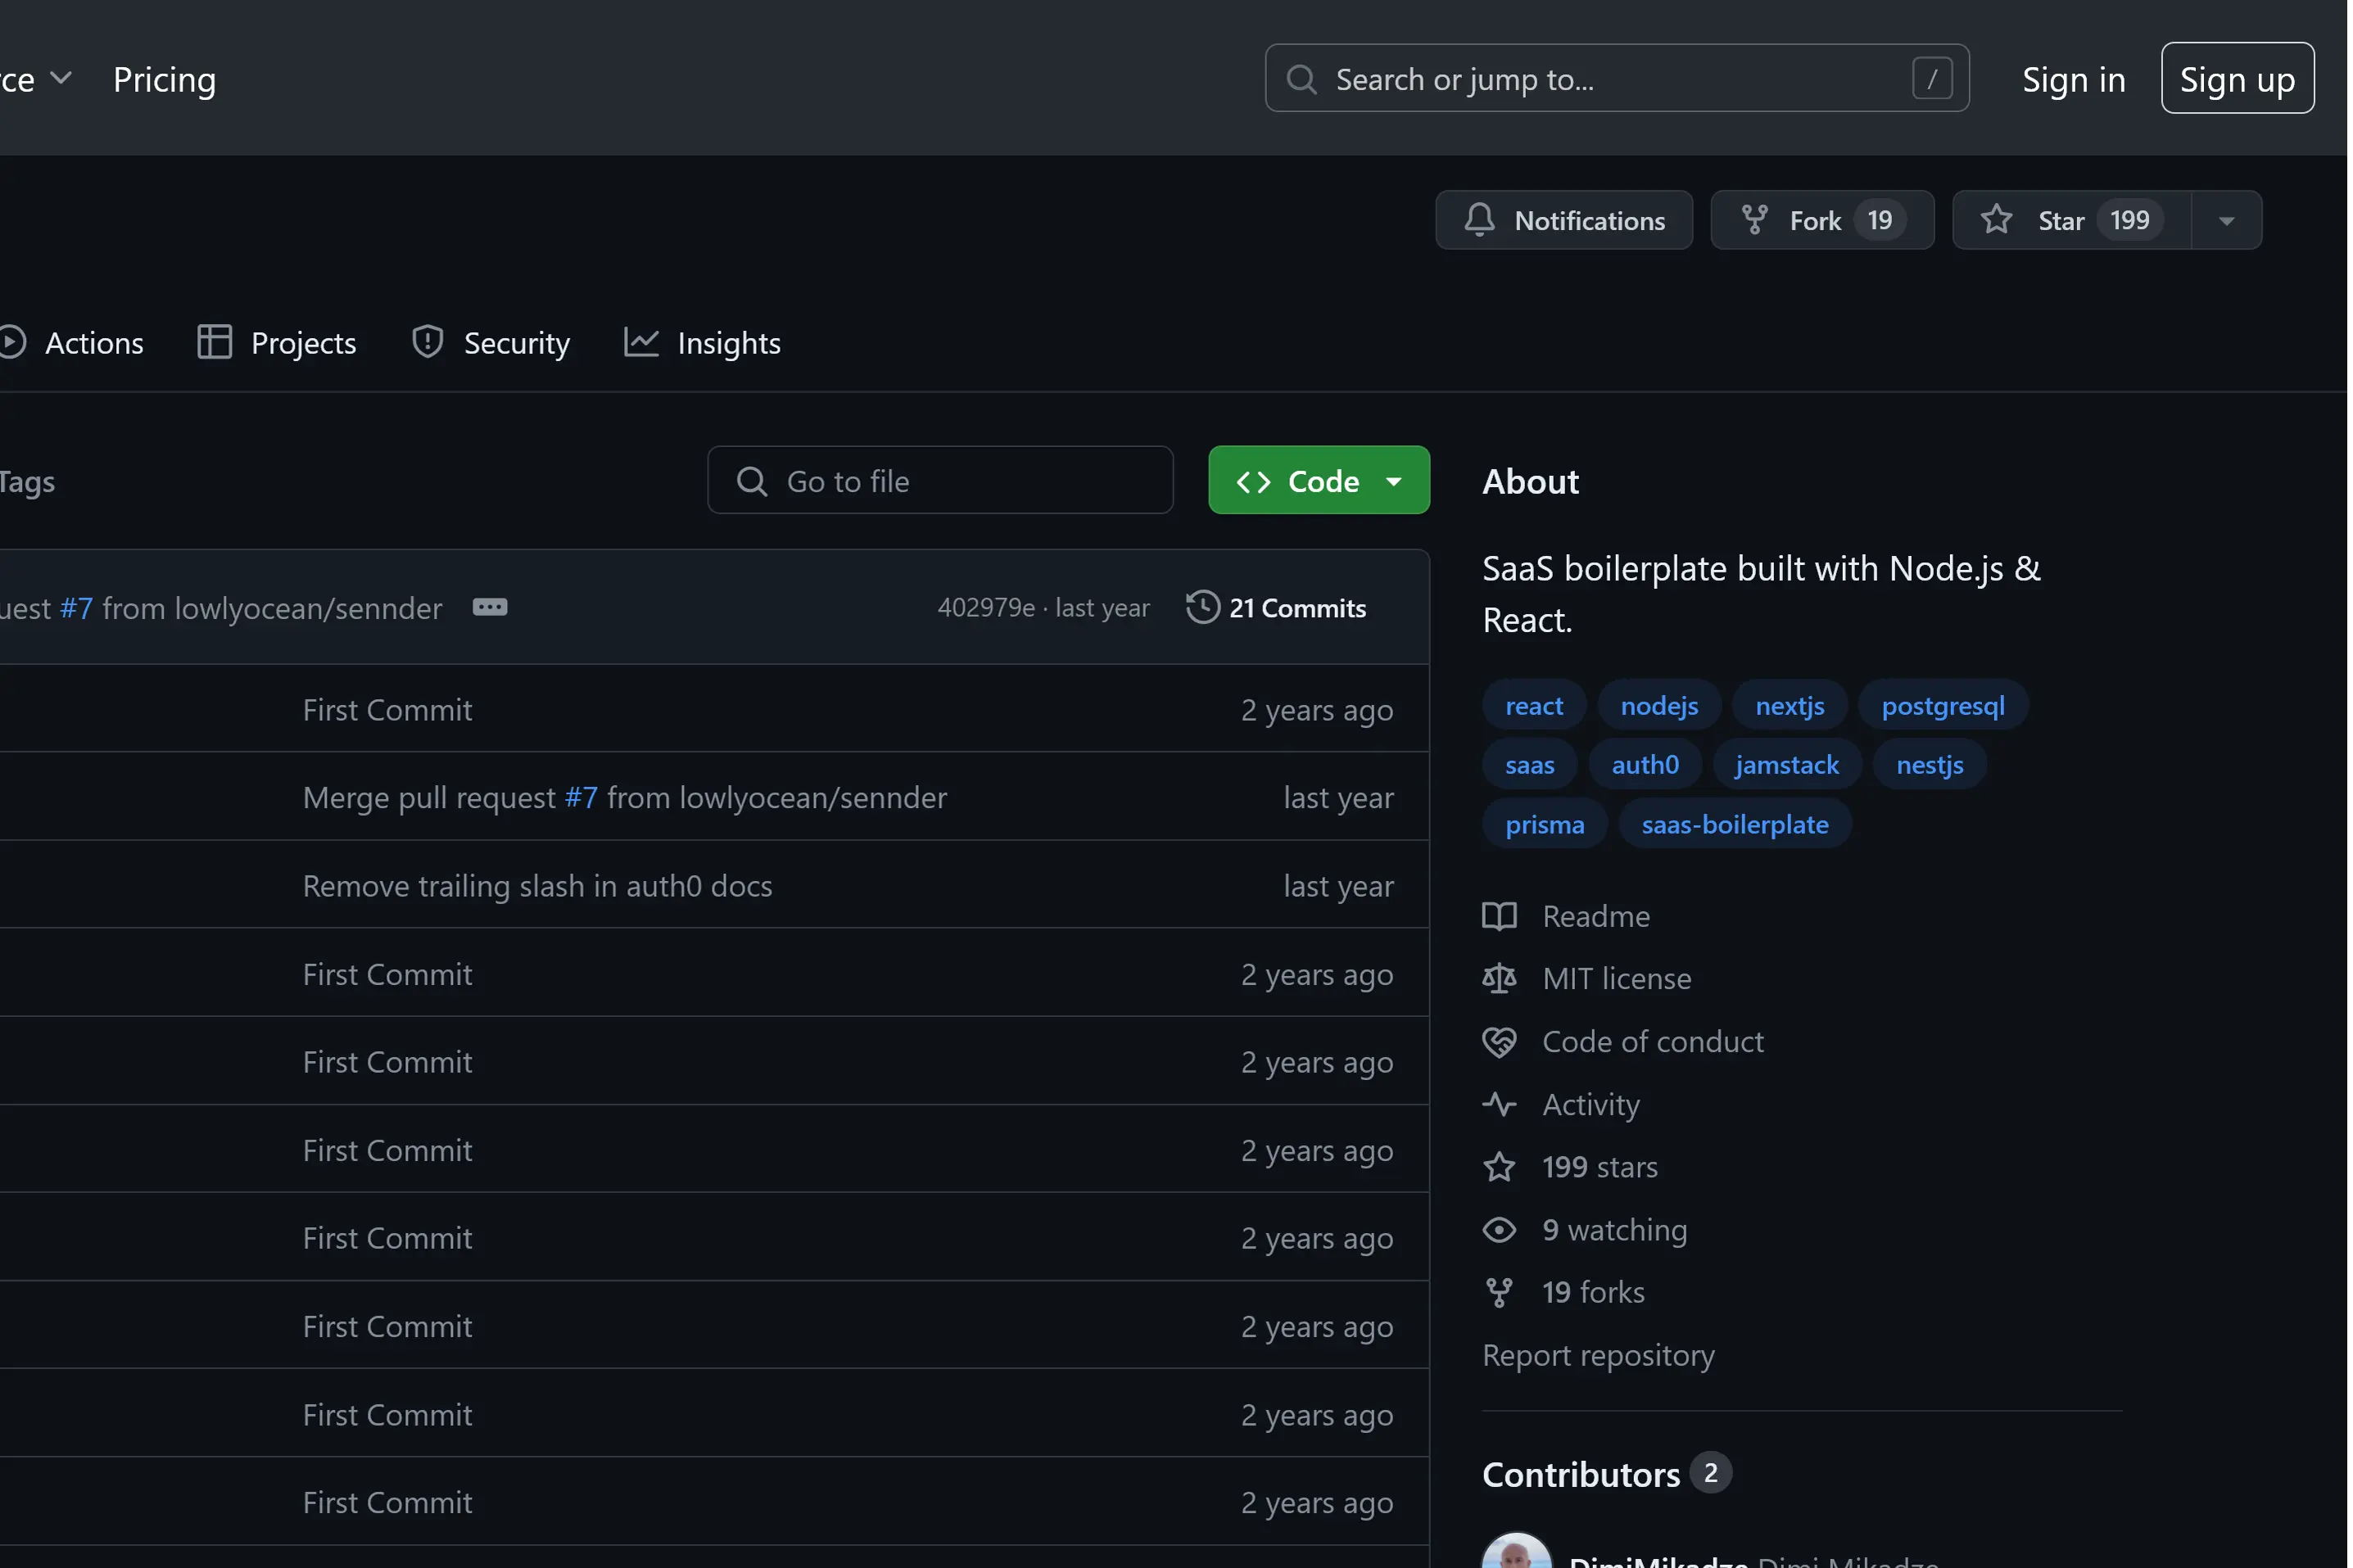The image size is (2353, 1568).
Task: Click the MIT license scale icon
Action: pyautogui.click(x=1498, y=978)
